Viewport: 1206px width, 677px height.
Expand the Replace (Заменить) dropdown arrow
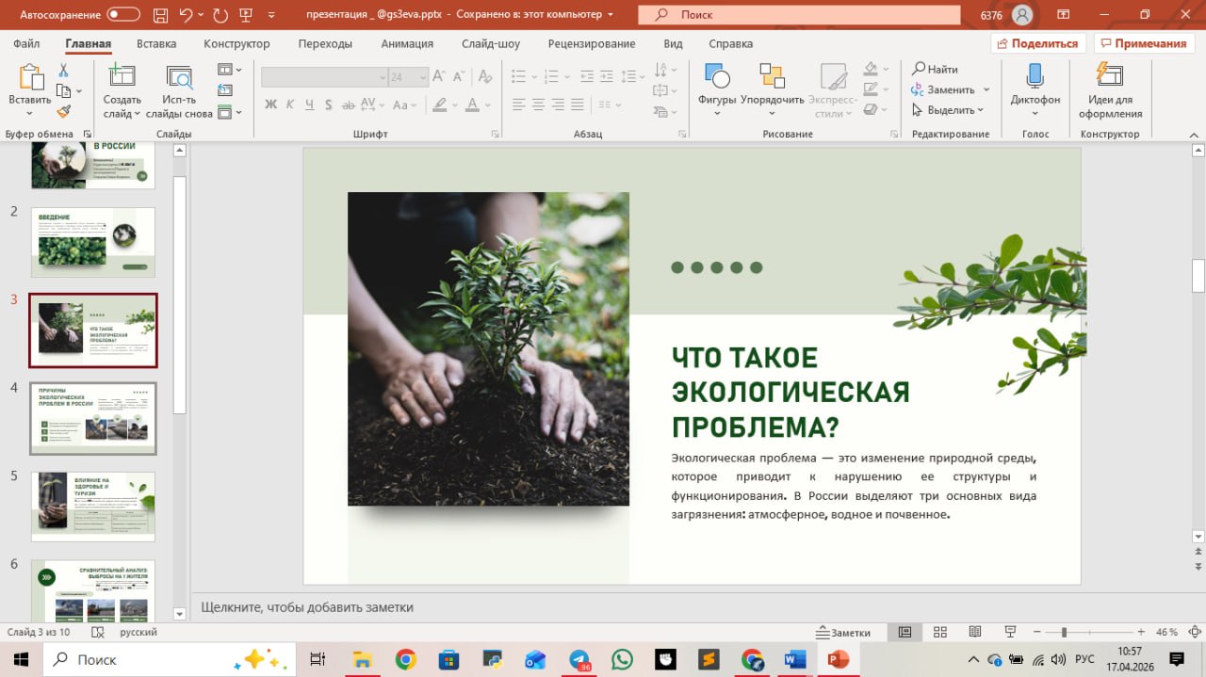click(986, 89)
